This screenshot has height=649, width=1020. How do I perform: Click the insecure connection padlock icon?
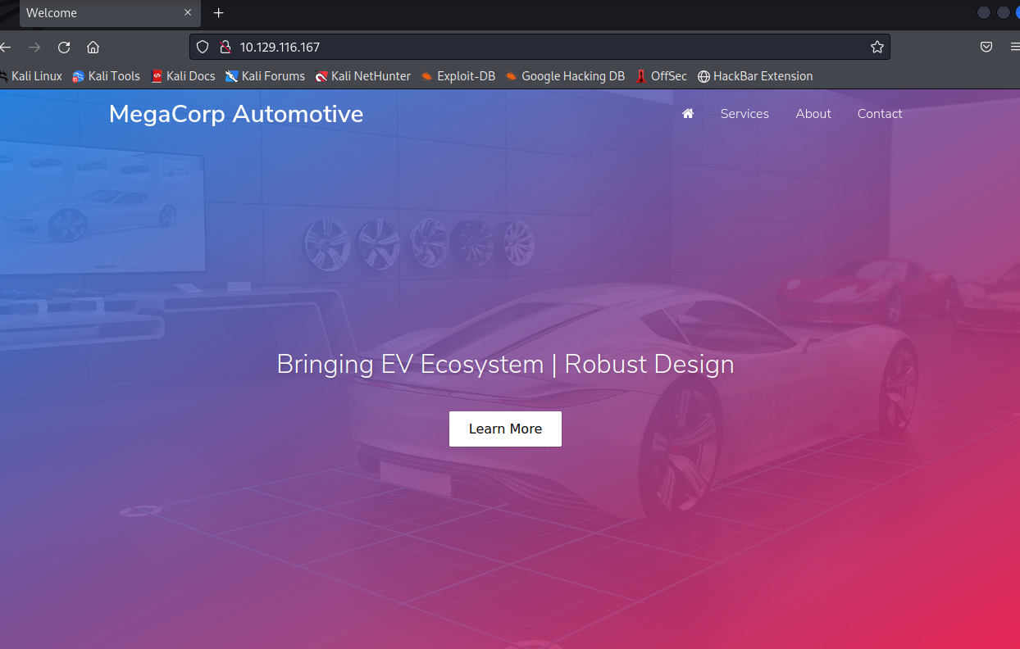point(225,47)
